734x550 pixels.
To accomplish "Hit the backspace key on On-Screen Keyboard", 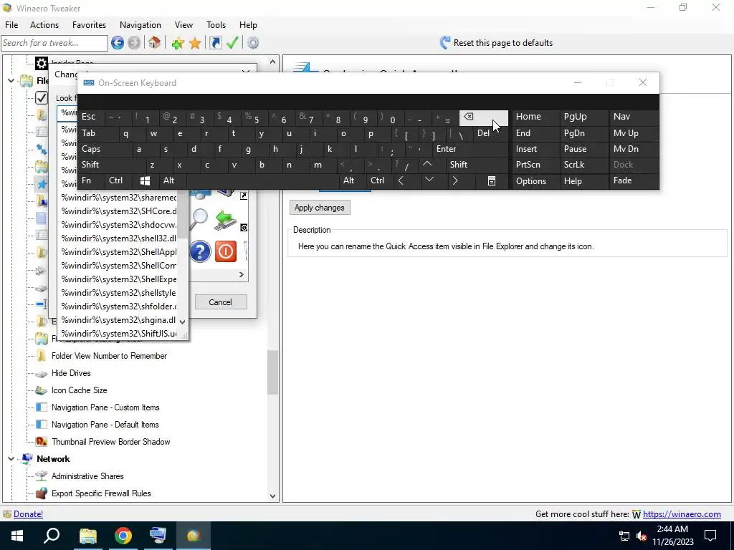I will [x=484, y=117].
